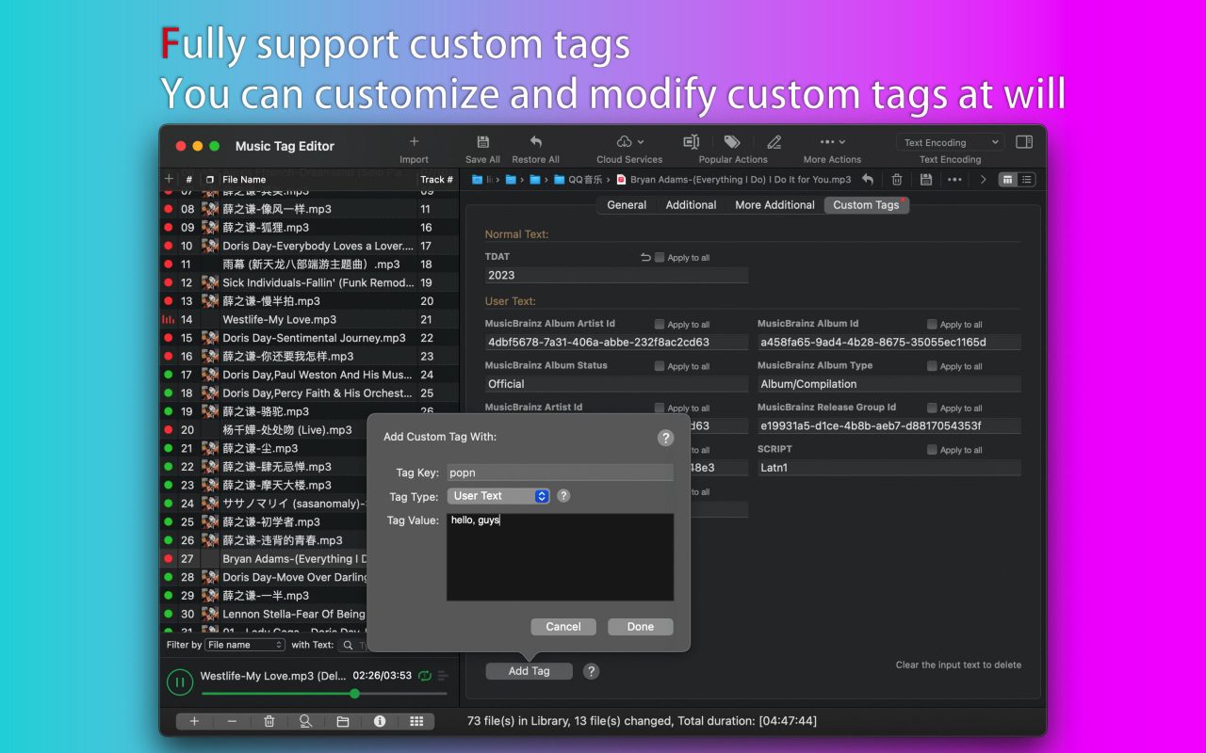
Task: Click the bottom bar folder icon
Action: (x=343, y=721)
